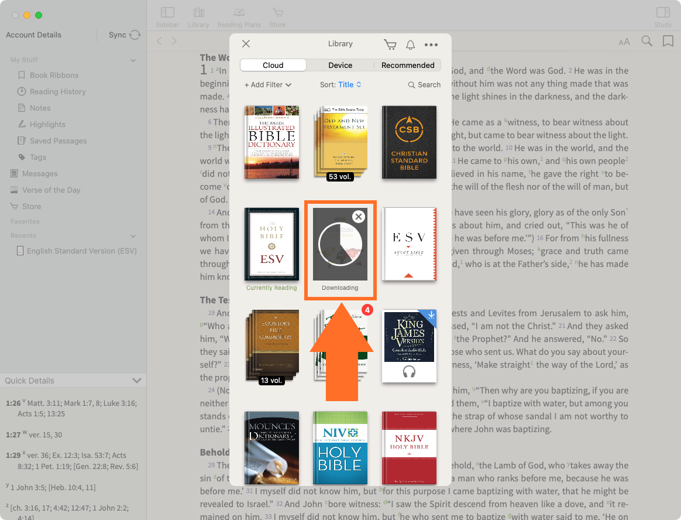Open the Store toolbar button
The image size is (681, 520).
point(277,18)
